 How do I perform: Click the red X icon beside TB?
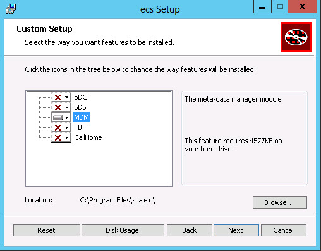click(x=58, y=127)
